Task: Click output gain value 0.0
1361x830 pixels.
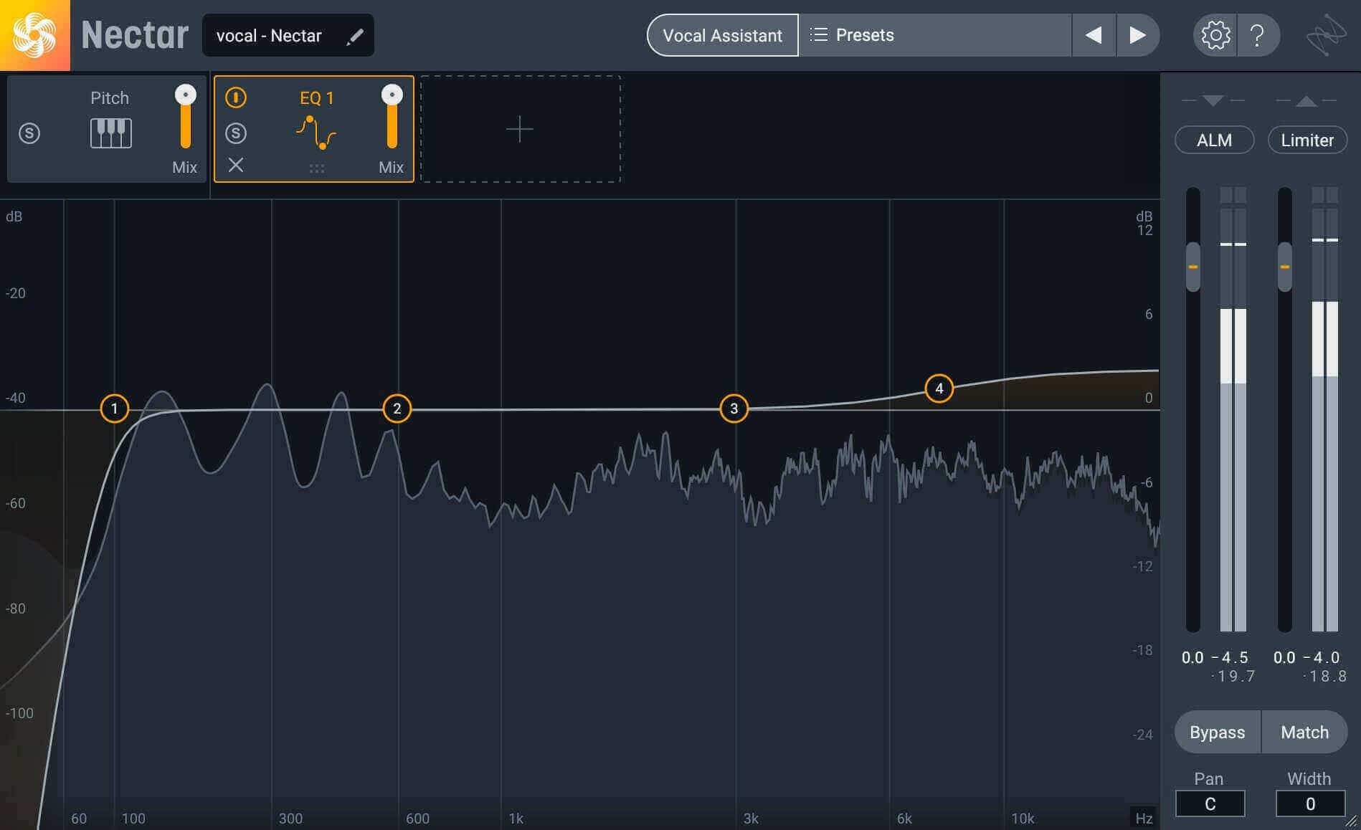Action: pyautogui.click(x=1284, y=657)
